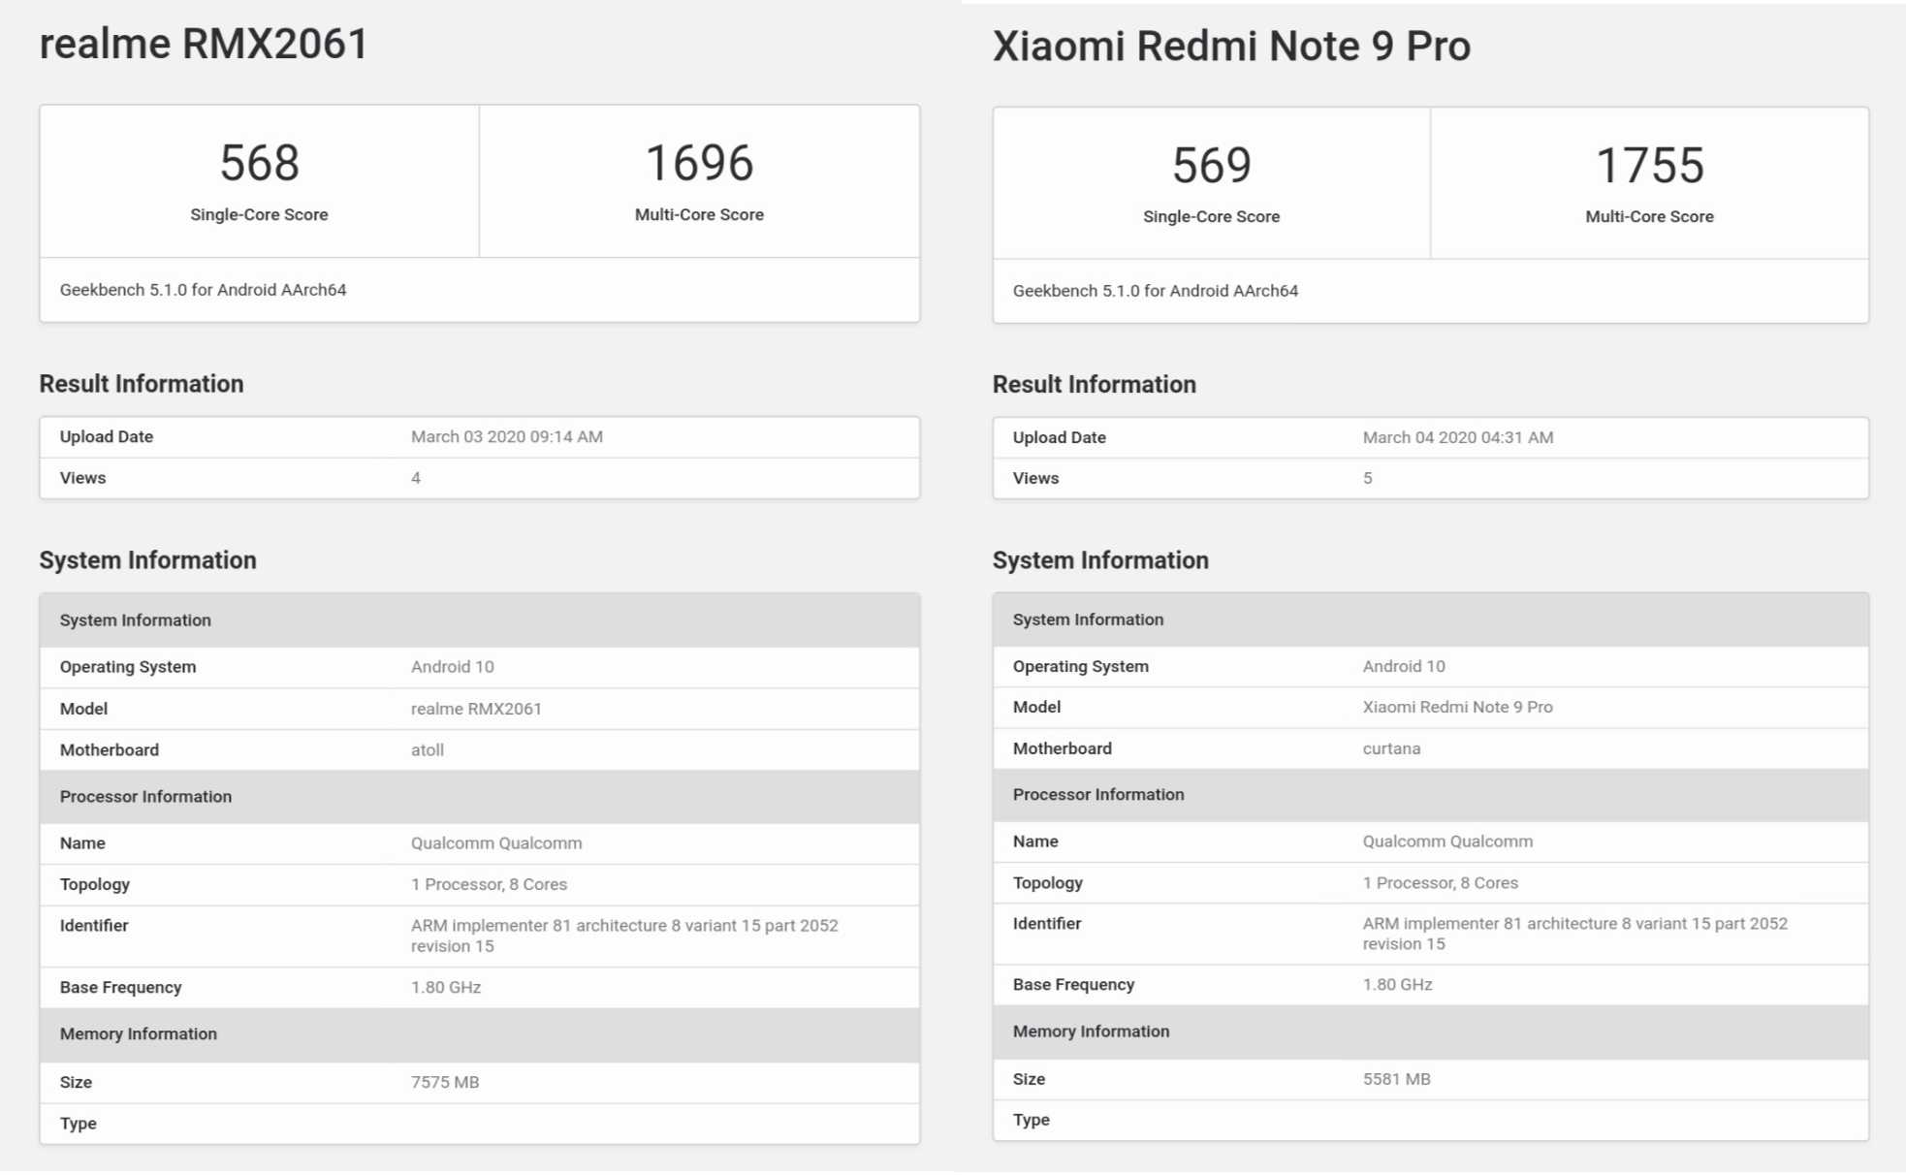Click the realme memory size 7575 MB
The image size is (1906, 1175).
(x=444, y=1083)
